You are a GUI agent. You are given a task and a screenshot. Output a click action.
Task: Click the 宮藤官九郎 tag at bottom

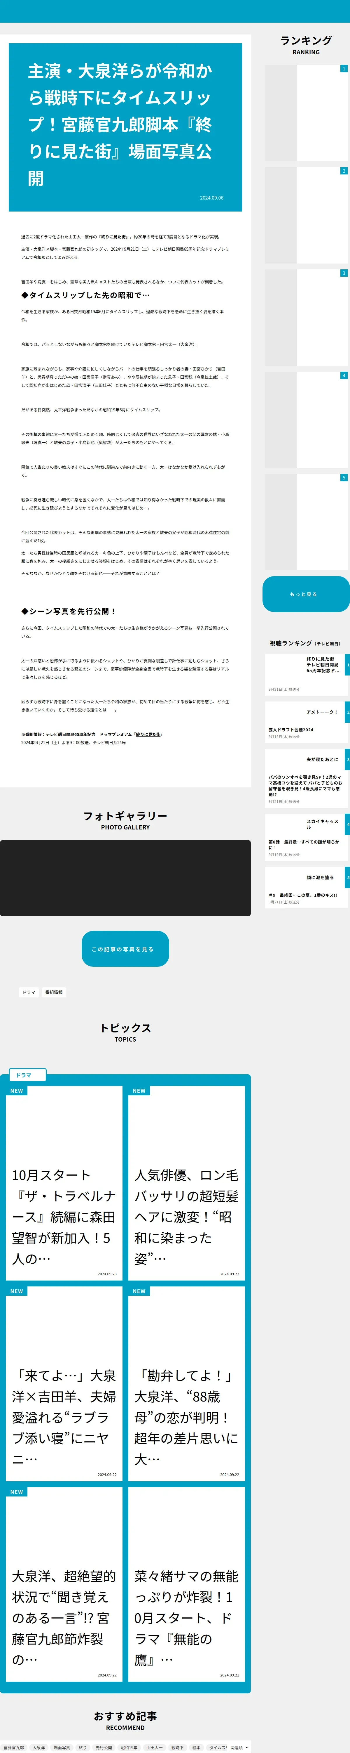click(x=14, y=1747)
